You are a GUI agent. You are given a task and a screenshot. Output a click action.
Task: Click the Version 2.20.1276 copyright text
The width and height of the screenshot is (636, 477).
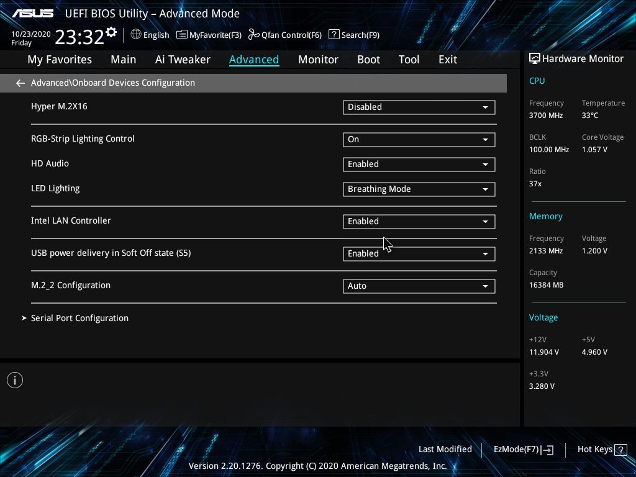point(317,466)
